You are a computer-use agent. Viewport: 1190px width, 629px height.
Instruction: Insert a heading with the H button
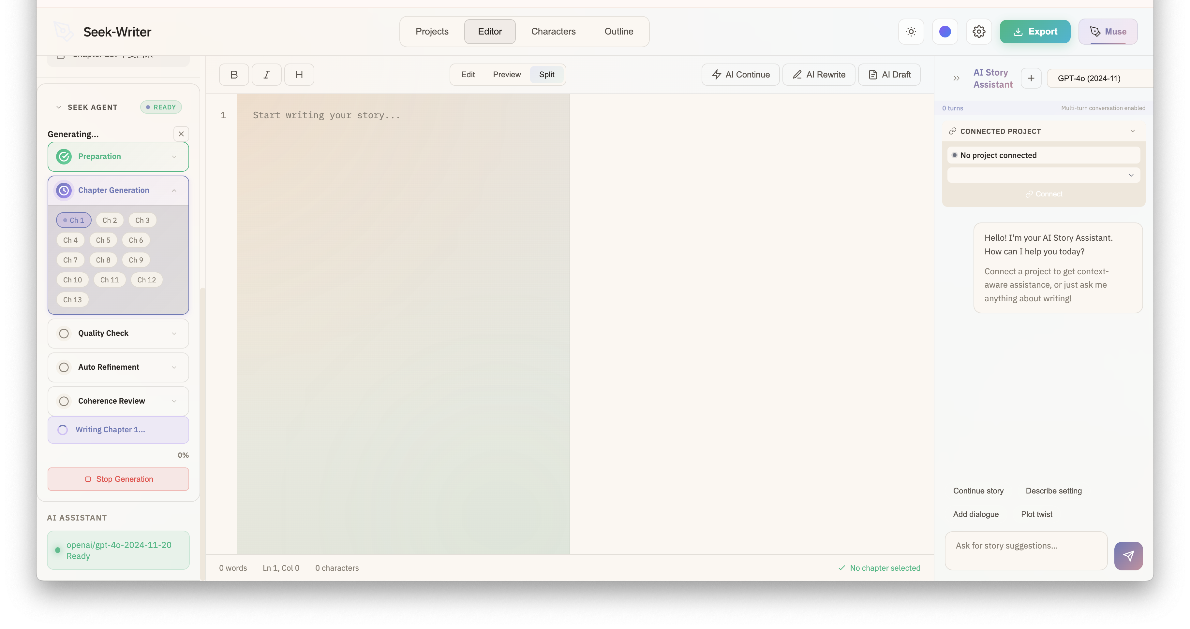click(x=299, y=74)
